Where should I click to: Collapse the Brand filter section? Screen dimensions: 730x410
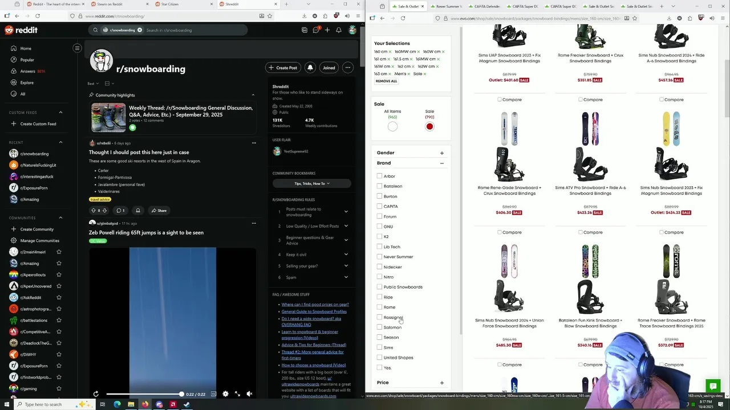point(441,163)
